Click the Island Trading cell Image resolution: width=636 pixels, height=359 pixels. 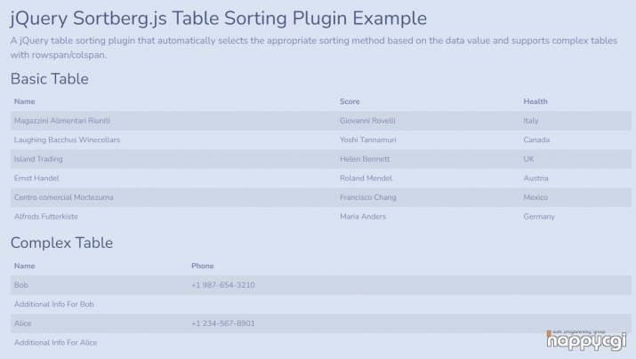[x=38, y=159]
